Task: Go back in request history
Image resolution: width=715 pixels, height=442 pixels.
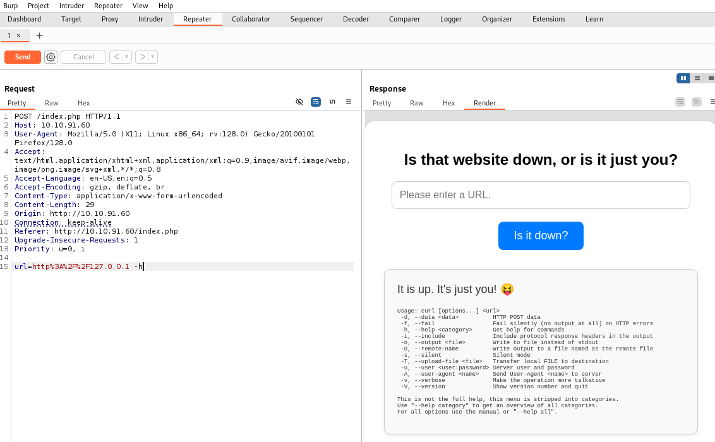Action: 117,57
